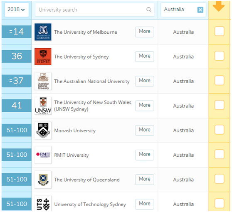Click 51-100 rank for Monash University
The height and width of the screenshot is (212, 232).
(x=17, y=130)
